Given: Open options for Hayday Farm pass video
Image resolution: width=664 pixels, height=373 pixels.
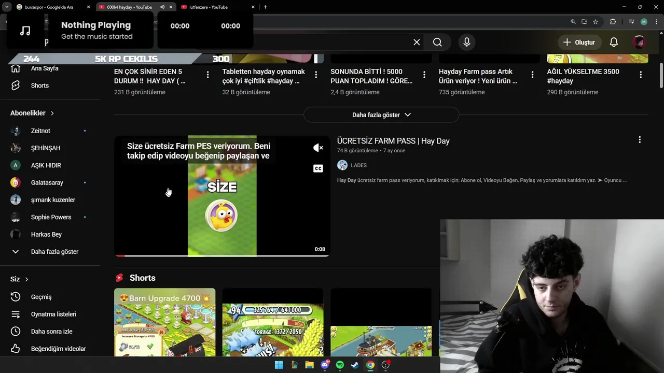Looking at the screenshot, I should (x=532, y=75).
